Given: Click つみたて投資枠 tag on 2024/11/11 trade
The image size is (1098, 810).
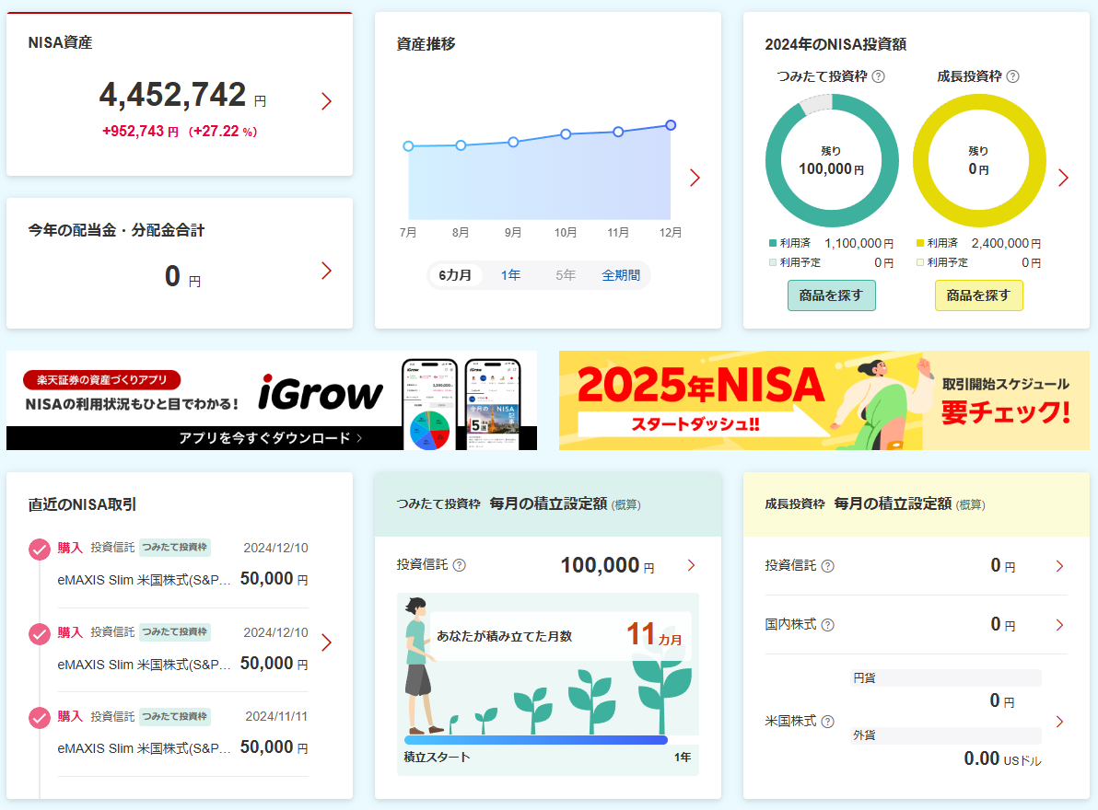Looking at the screenshot, I should coord(175,716).
